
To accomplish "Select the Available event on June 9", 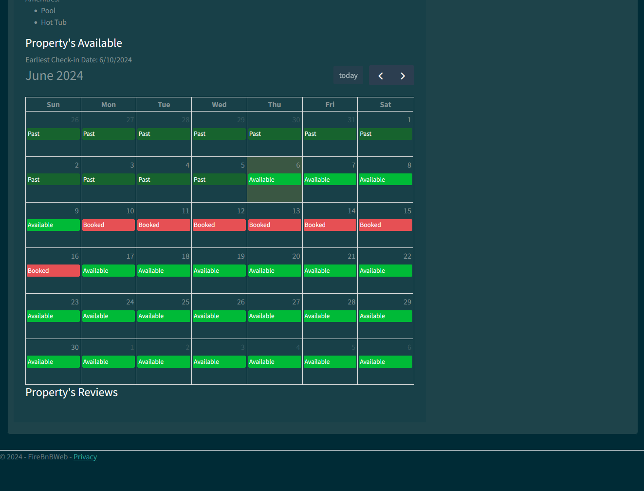I will click(53, 225).
